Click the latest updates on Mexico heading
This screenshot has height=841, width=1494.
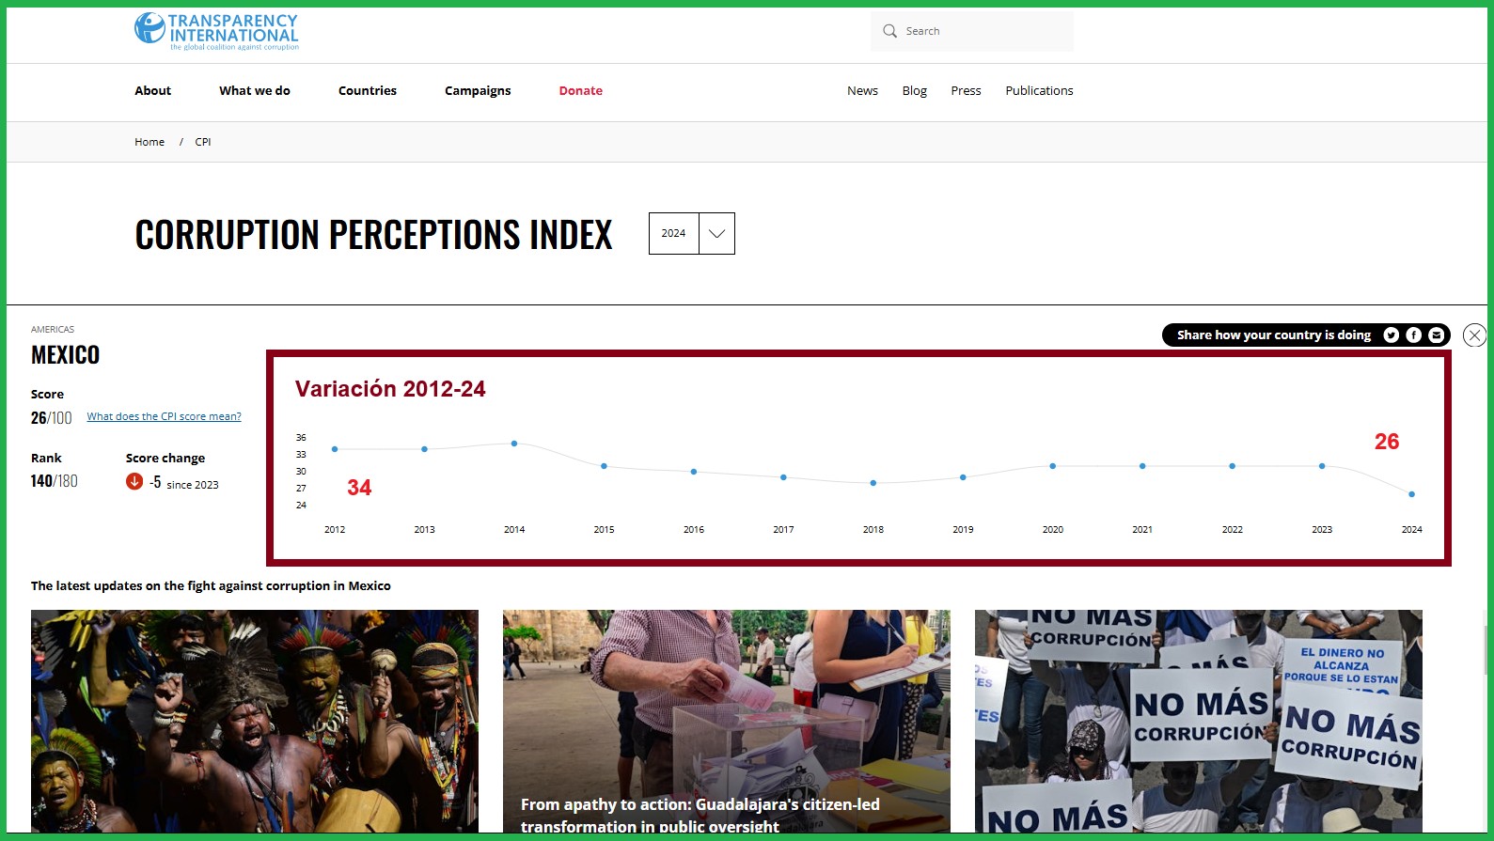tap(211, 585)
